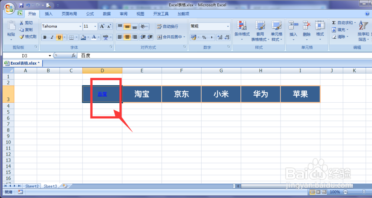Open Conditional Formatting 条件格式

242,31
